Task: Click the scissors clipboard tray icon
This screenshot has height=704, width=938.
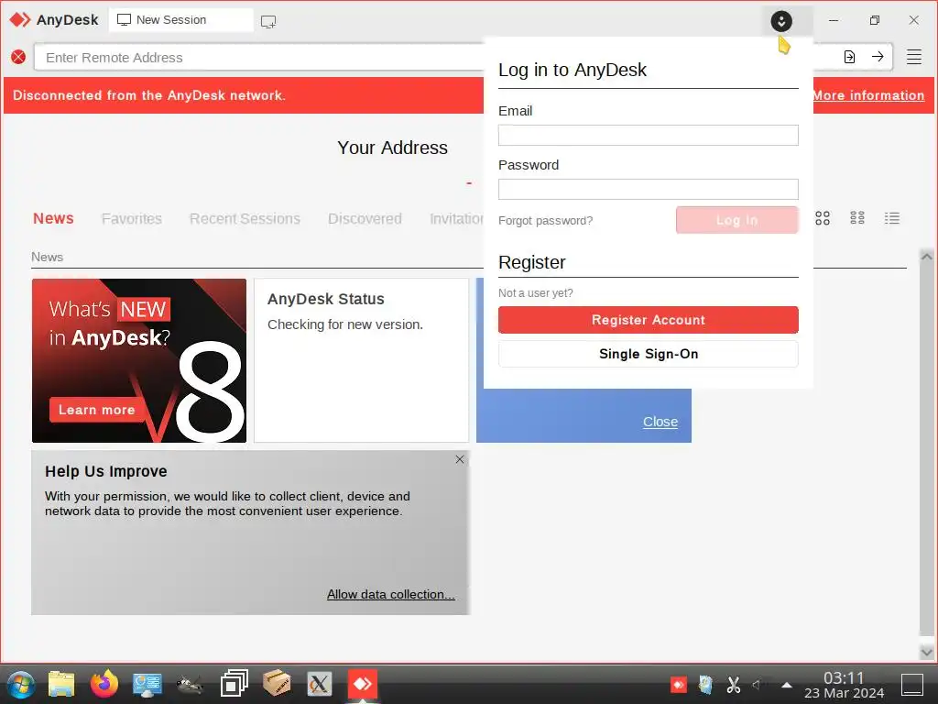Action: pos(734,684)
